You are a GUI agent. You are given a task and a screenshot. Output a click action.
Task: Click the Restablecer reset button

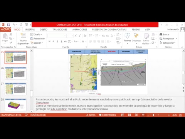pyautogui.click(x=37, y=39)
